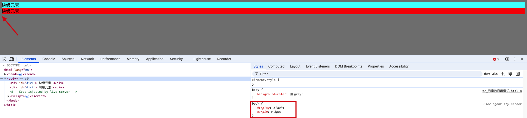Click the cyan 块级元素 block
Image resolution: width=527 pixels, height=118 pixels.
[263, 5]
